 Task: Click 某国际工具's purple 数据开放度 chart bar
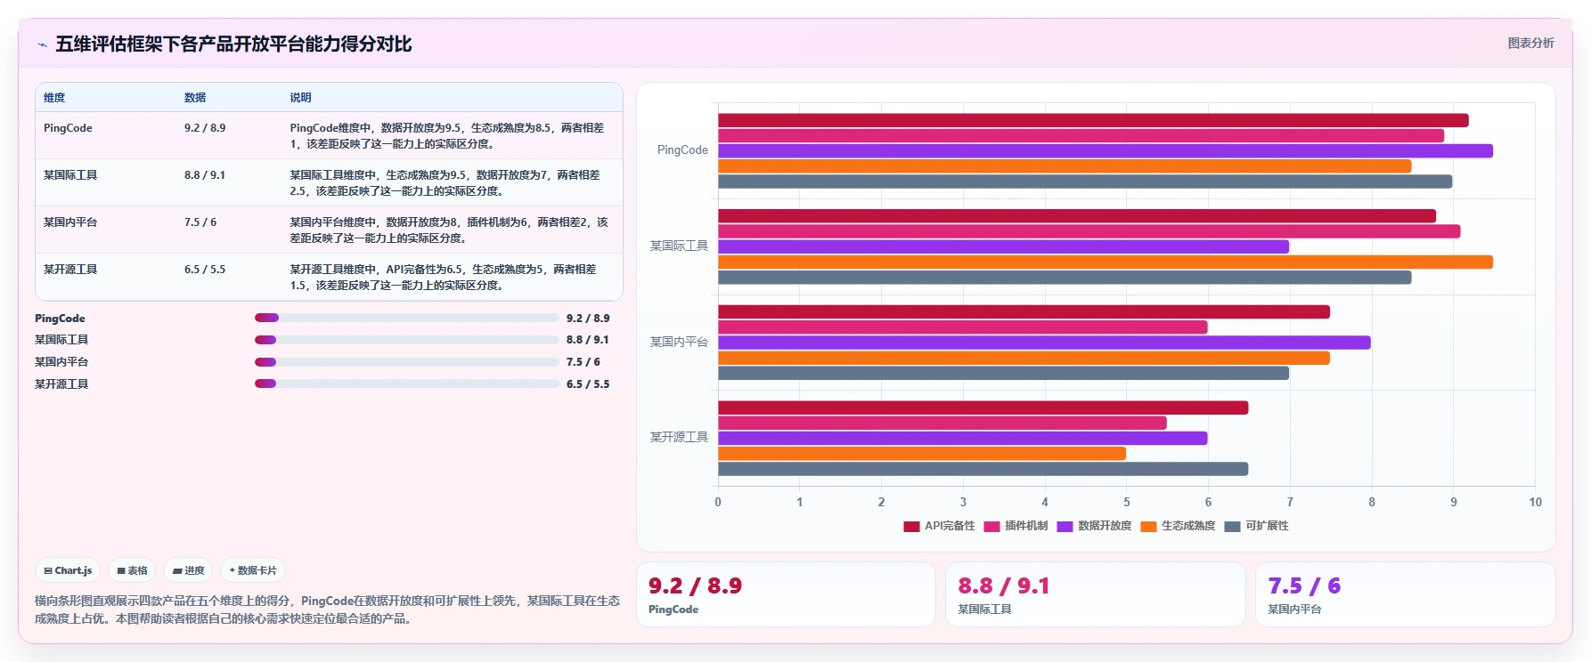(1003, 246)
